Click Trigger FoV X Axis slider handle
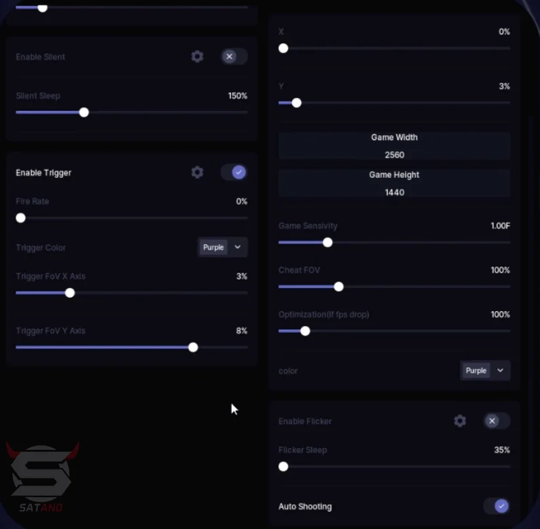Screen dimensions: 540x529 pos(70,293)
